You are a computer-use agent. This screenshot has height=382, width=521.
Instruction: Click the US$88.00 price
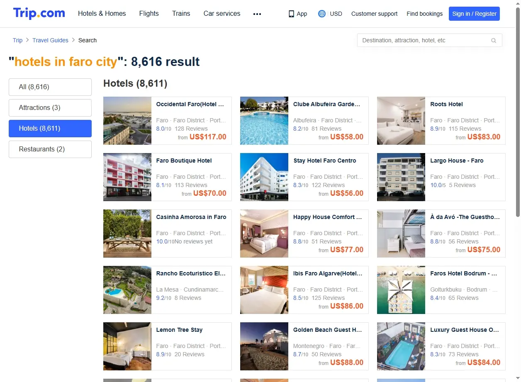click(347, 363)
